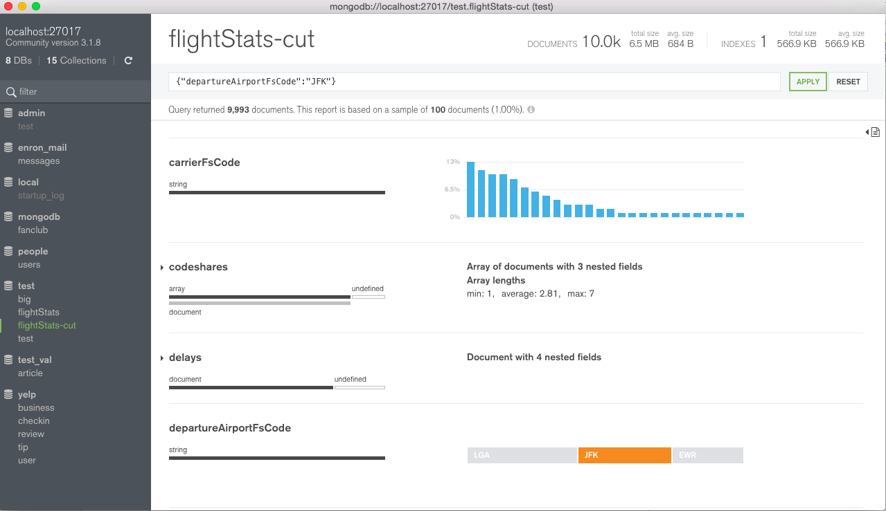This screenshot has height=511, width=886.
Task: Expand the delays nested field
Action: [162, 358]
